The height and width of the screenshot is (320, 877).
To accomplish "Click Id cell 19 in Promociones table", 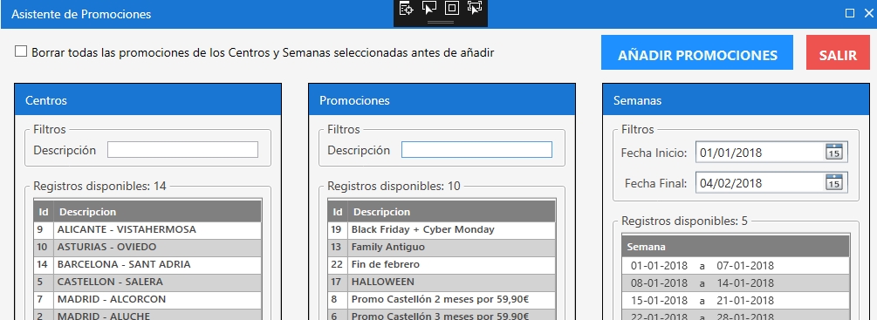I will 339,229.
